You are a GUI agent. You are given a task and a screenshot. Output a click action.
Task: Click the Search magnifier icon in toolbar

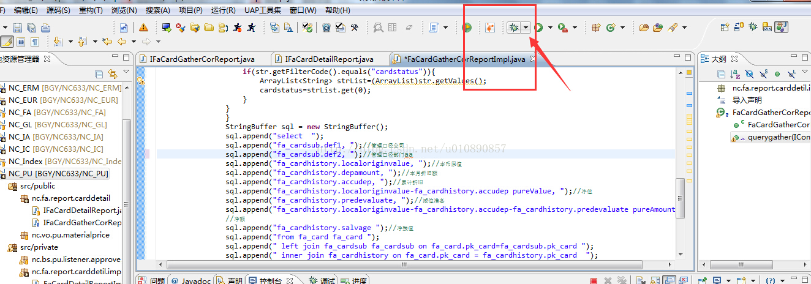click(378, 28)
